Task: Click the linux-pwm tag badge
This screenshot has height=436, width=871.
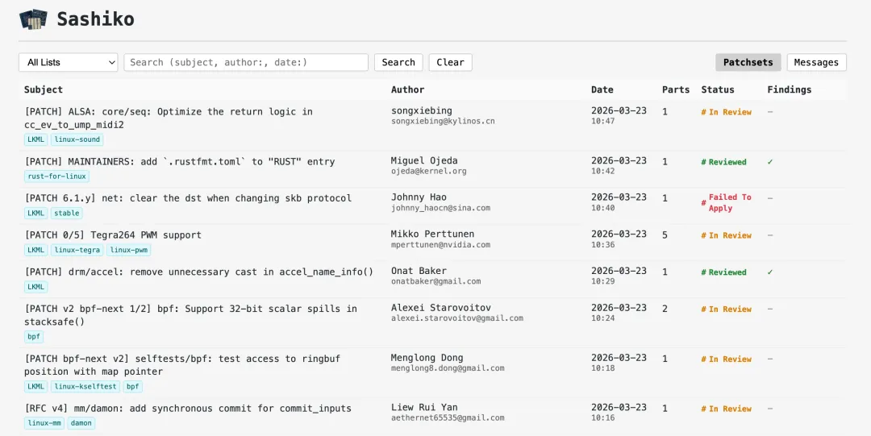Action: pyautogui.click(x=129, y=250)
